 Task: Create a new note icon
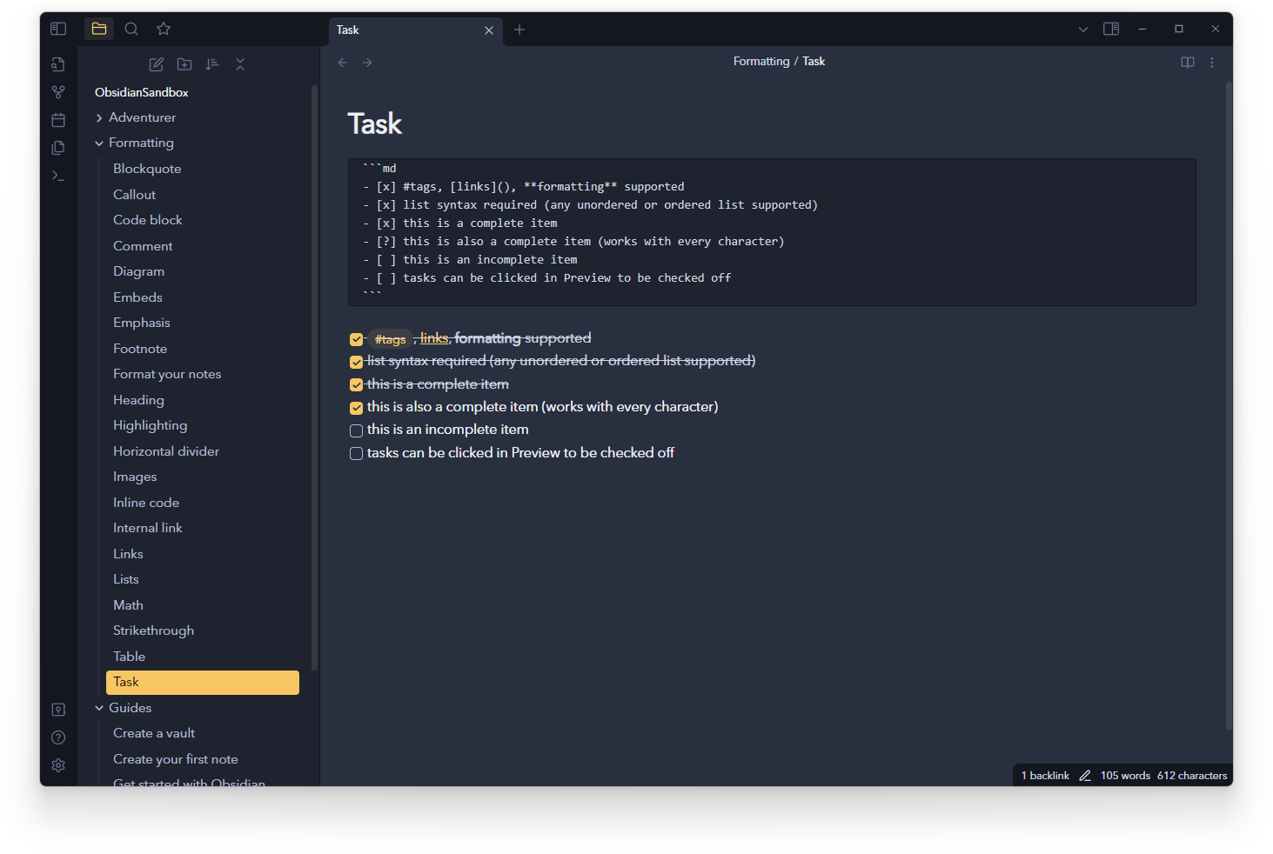[x=157, y=64]
